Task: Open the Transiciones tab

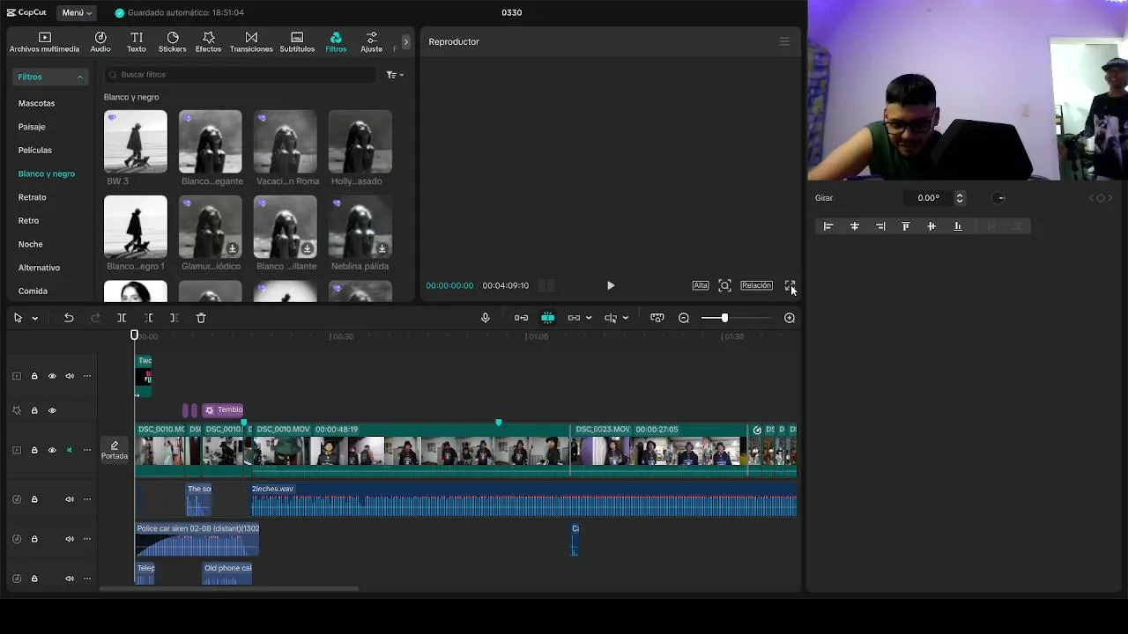Action: click(x=251, y=42)
